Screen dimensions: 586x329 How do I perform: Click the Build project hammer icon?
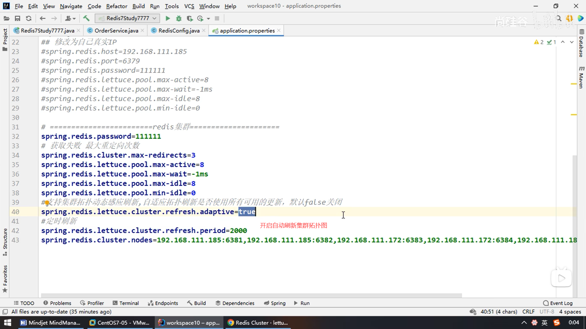(86, 19)
